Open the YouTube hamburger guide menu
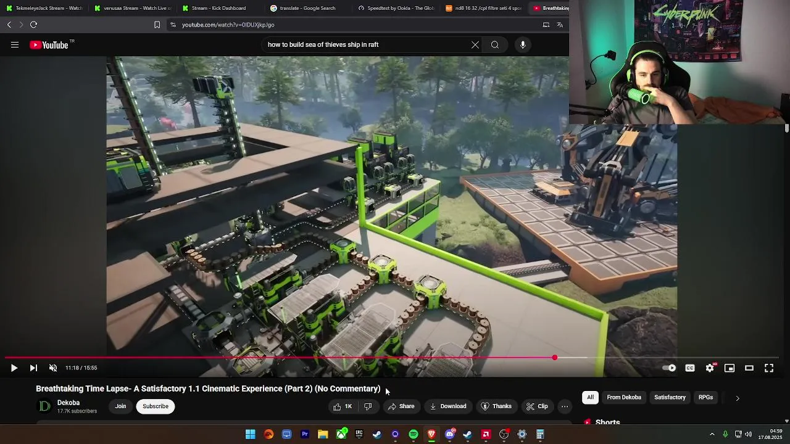 [15, 45]
